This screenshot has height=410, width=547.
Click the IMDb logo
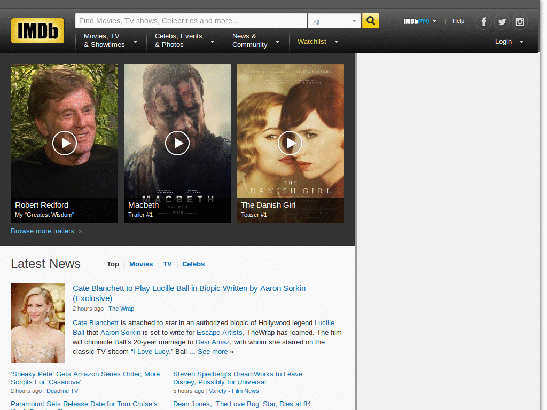(x=38, y=30)
